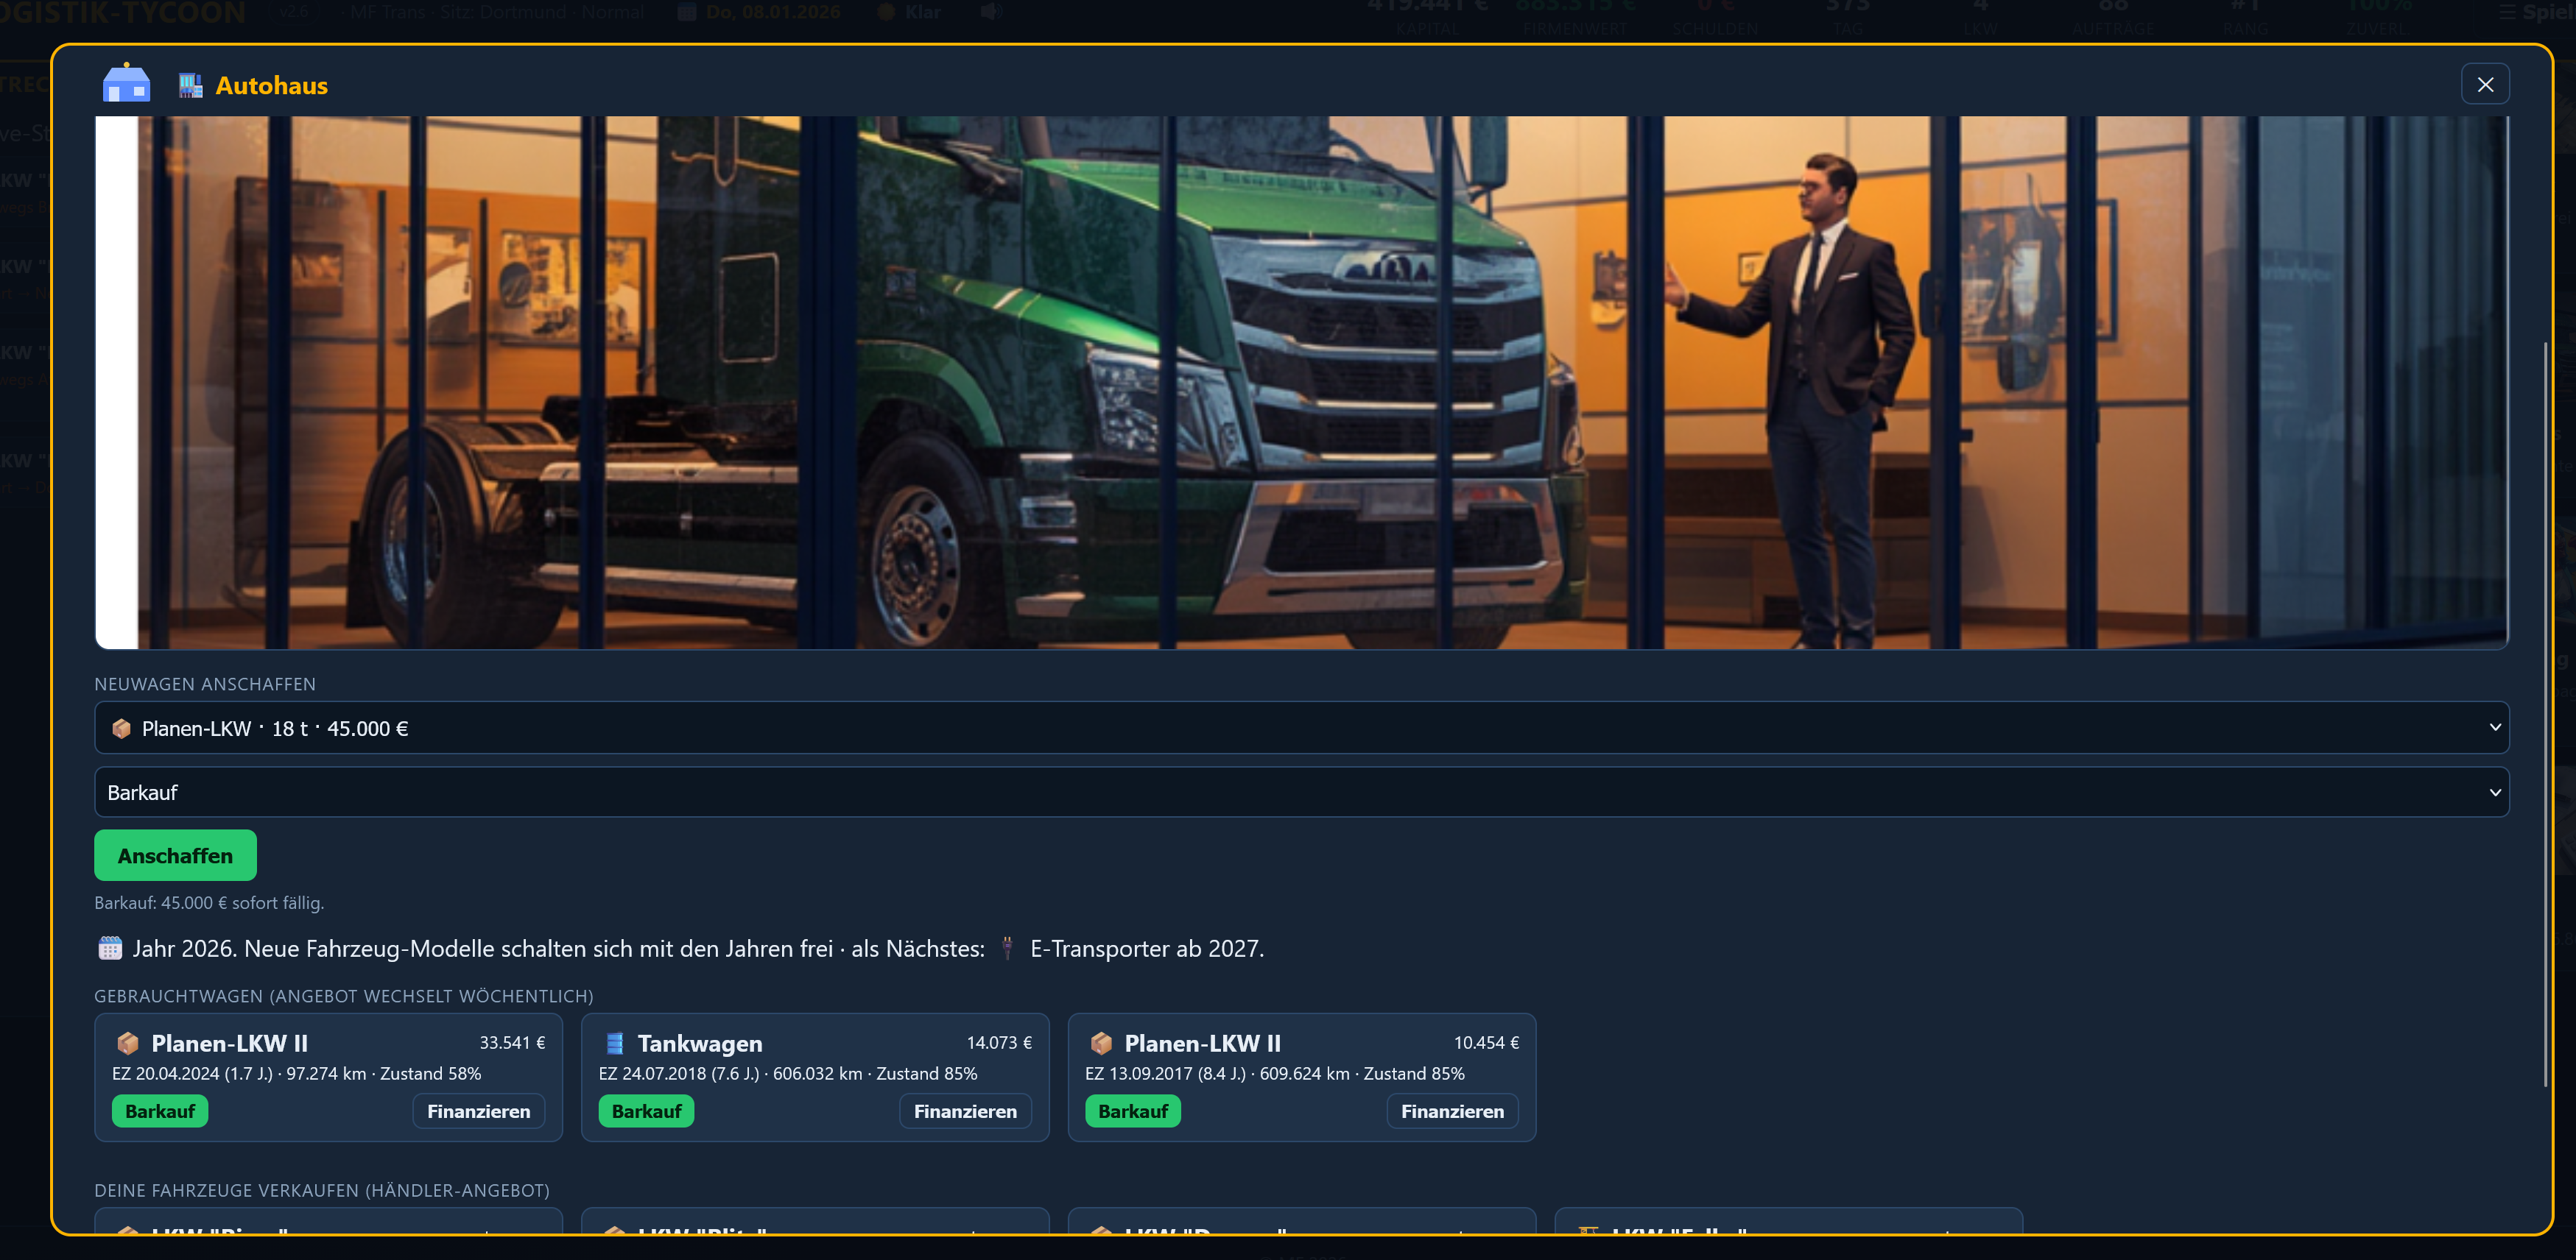Click the dialog's vertical scrollbar

click(x=2546, y=715)
